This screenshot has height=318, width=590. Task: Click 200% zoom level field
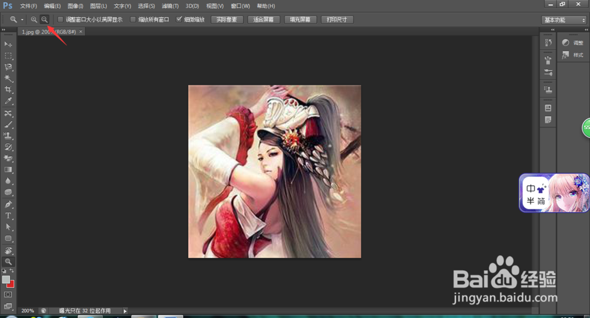(x=28, y=311)
